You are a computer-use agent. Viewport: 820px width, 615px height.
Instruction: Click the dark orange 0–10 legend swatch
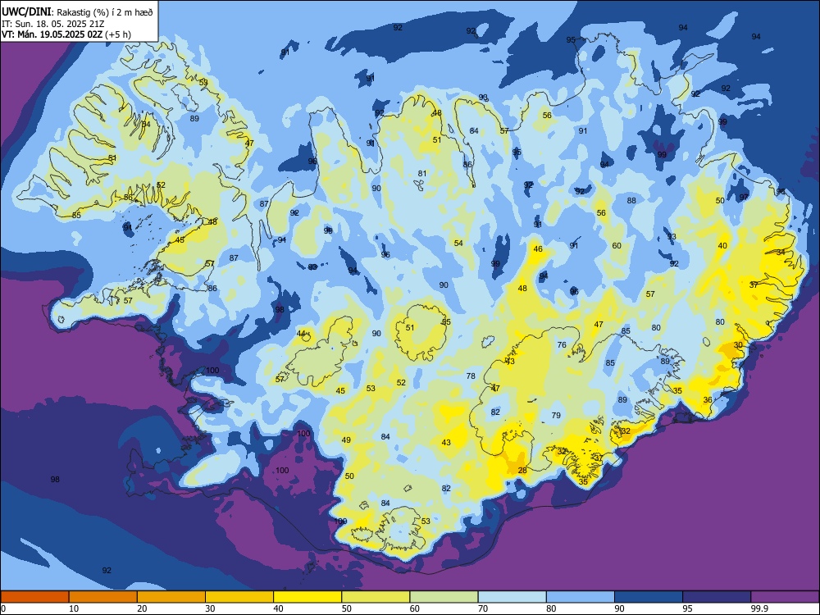point(34,597)
